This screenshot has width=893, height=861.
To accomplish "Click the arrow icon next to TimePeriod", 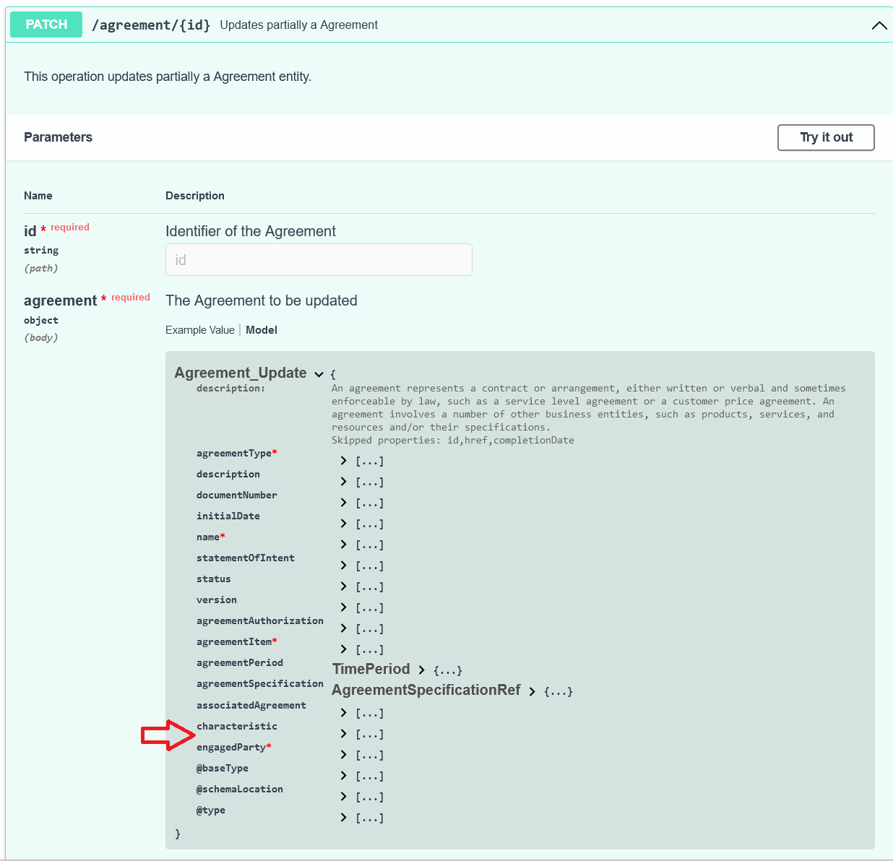I will pyautogui.click(x=421, y=670).
